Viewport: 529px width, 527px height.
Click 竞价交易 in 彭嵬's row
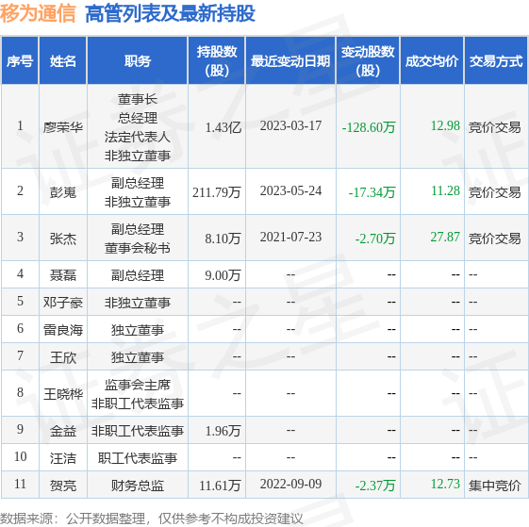coord(495,192)
